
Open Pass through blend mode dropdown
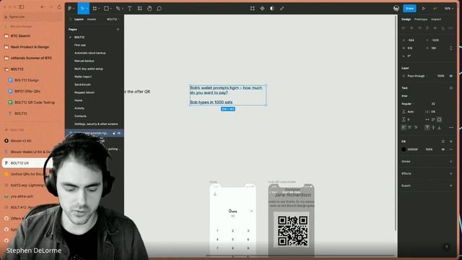(x=417, y=76)
